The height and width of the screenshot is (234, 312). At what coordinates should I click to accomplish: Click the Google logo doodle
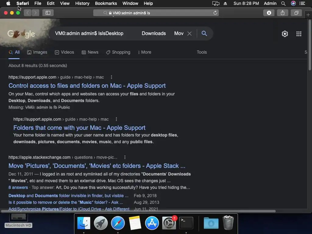tap(21, 34)
